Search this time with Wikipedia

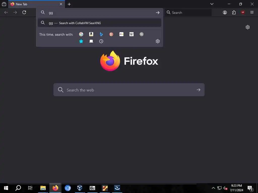[x=132, y=34]
